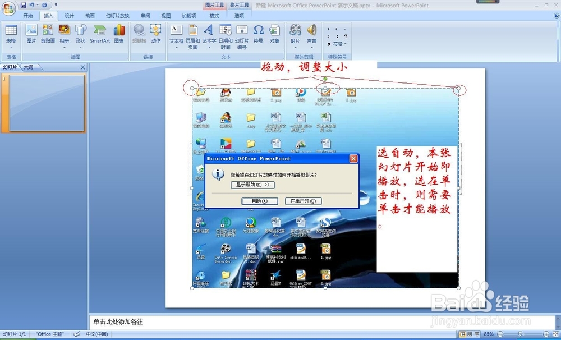Close the Microsoft Office PowerPoint dialog
The image size is (561, 340).
(353, 159)
